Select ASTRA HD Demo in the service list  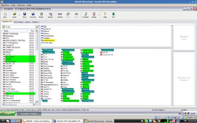19,91
